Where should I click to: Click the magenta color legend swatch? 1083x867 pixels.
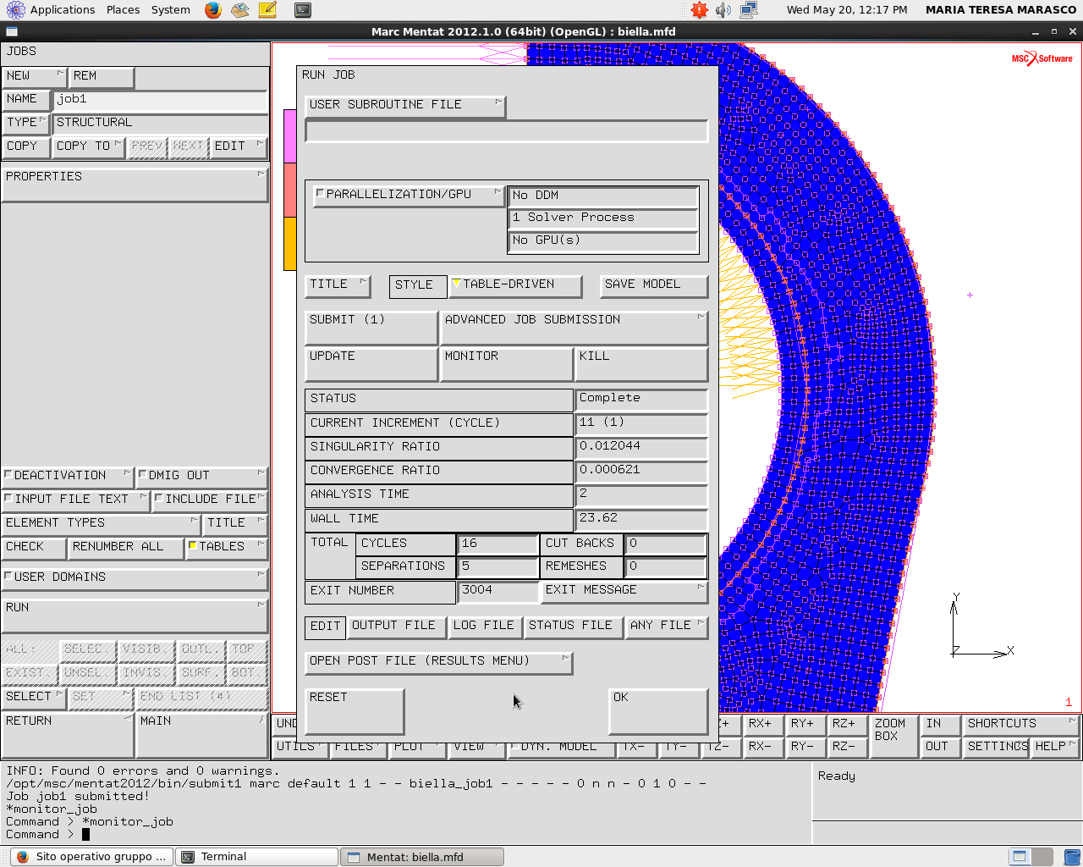click(x=289, y=136)
